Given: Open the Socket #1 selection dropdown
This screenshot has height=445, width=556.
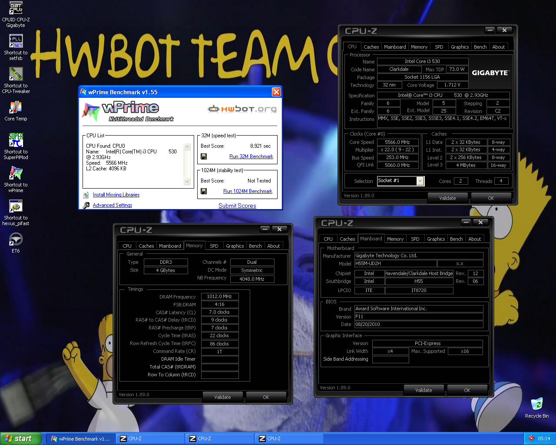Looking at the screenshot, I should coord(420,181).
